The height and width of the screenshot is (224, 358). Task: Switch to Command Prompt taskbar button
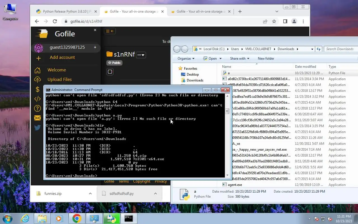(x=129, y=219)
